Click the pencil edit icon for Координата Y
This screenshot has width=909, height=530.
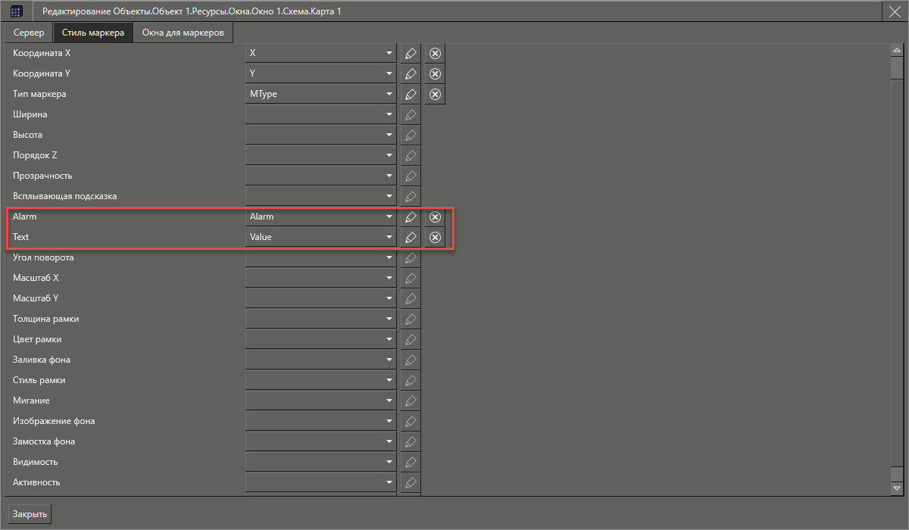click(x=411, y=74)
